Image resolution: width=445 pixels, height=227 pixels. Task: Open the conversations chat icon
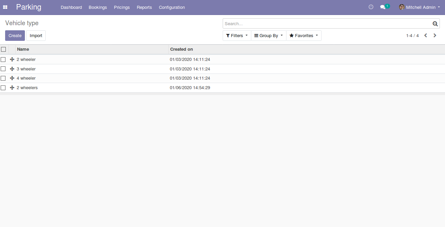(383, 7)
